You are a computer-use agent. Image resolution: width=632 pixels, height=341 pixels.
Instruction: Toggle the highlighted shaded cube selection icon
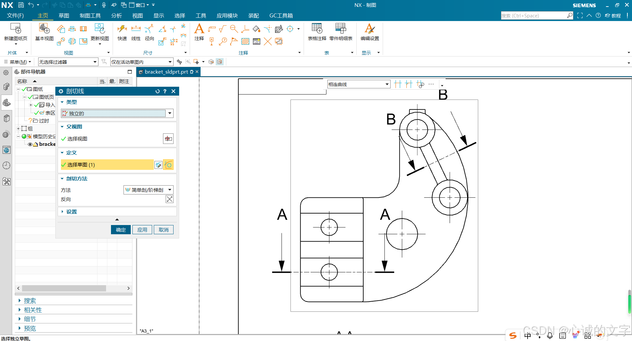(220, 62)
